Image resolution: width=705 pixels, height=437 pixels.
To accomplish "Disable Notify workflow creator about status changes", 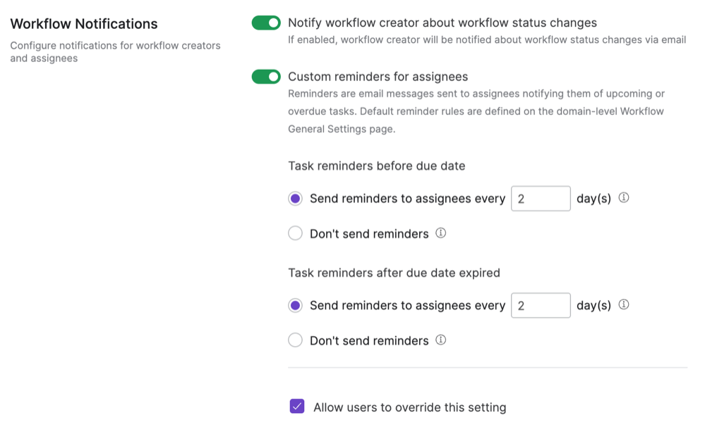I will coord(266,22).
